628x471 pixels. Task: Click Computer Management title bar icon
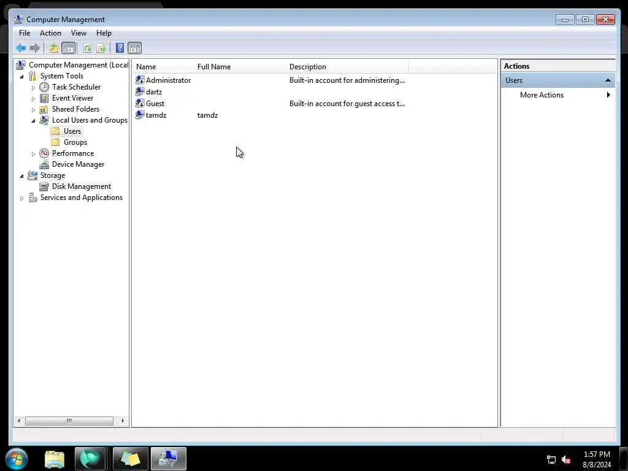tap(18, 19)
